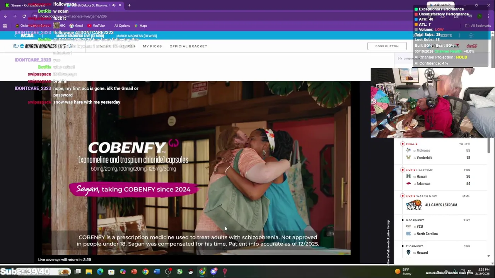Open Copilot from the taskbar
Image resolution: width=495 pixels, height=278 pixels.
123,272
